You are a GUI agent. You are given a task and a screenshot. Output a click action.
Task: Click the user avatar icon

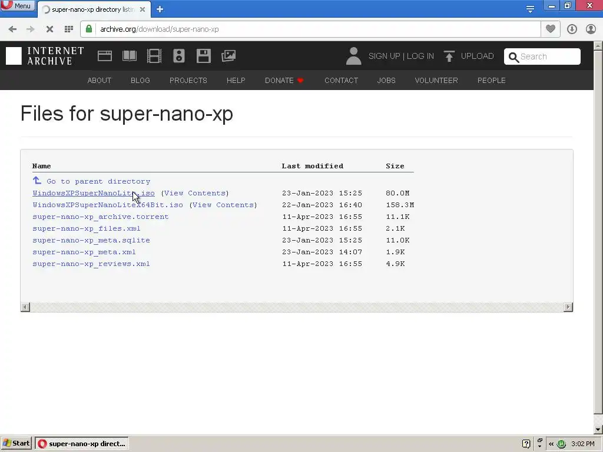click(x=353, y=56)
